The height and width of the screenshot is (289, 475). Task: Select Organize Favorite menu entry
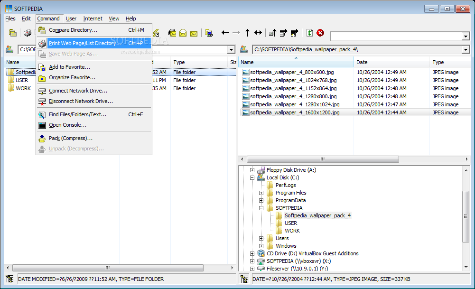pos(94,77)
